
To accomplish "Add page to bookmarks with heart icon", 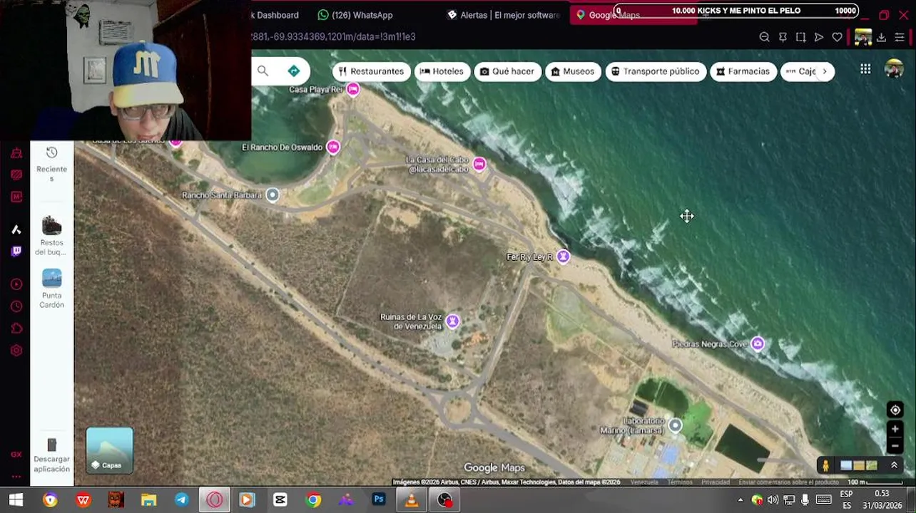I will [837, 37].
